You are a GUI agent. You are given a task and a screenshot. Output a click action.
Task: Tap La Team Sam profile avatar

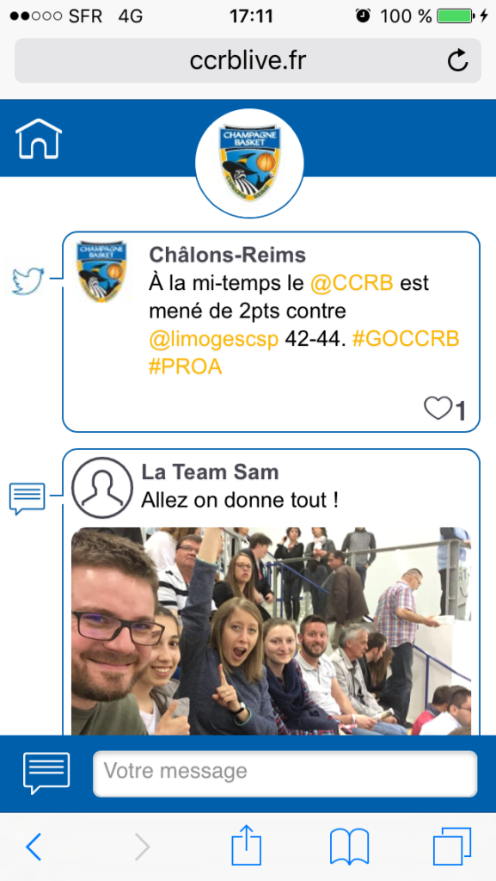(x=102, y=488)
